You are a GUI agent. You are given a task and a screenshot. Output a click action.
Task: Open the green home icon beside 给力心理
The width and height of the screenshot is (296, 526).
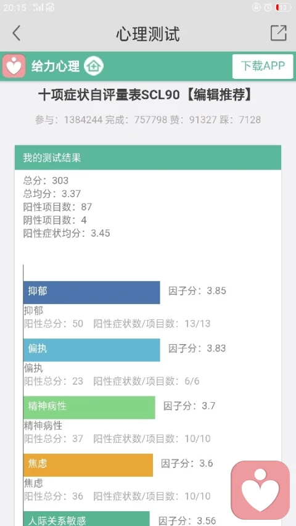(94, 66)
